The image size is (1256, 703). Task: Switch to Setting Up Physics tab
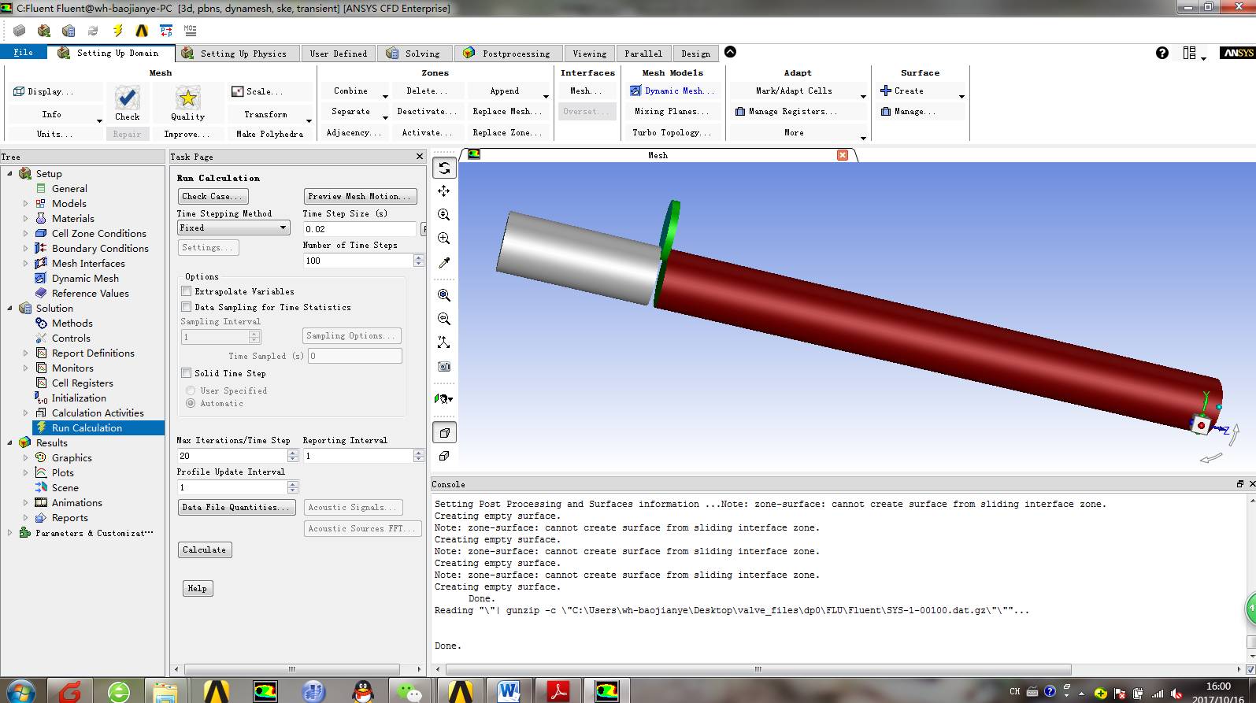[235, 54]
